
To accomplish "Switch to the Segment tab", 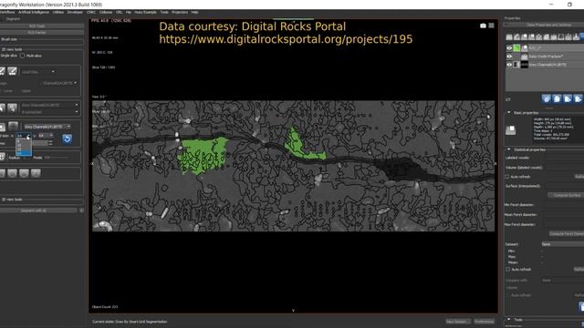I will coord(13,18).
